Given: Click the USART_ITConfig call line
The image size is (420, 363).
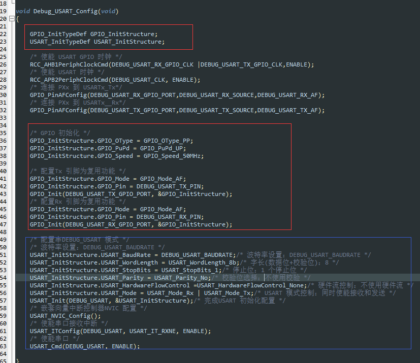Looking at the screenshot, I should pos(120,331).
